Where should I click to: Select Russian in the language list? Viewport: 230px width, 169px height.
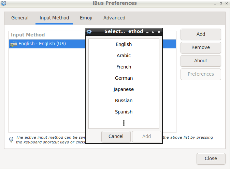(124, 101)
